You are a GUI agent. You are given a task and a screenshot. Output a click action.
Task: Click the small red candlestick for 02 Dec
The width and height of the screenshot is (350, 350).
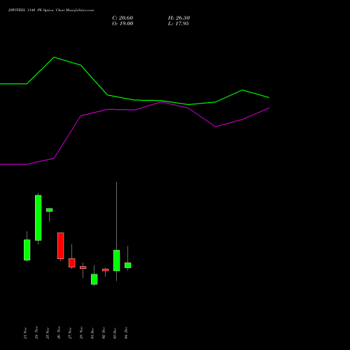(x=106, y=270)
